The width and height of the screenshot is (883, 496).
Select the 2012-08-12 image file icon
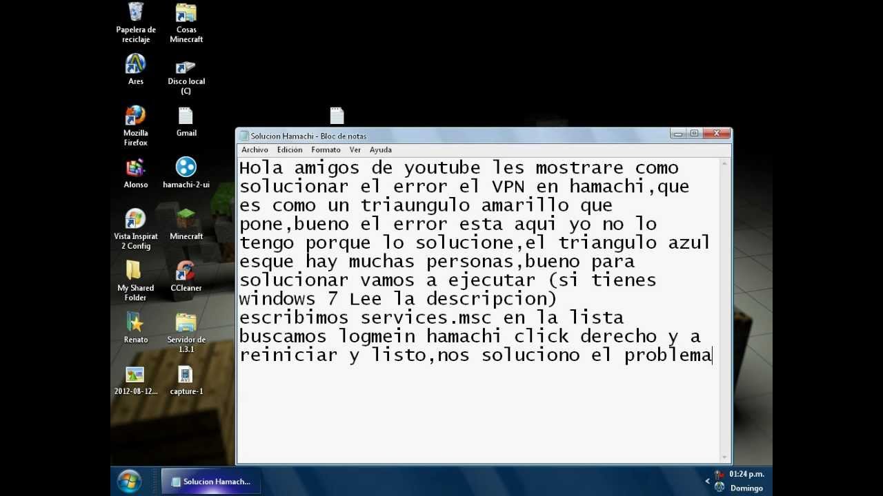point(136,380)
